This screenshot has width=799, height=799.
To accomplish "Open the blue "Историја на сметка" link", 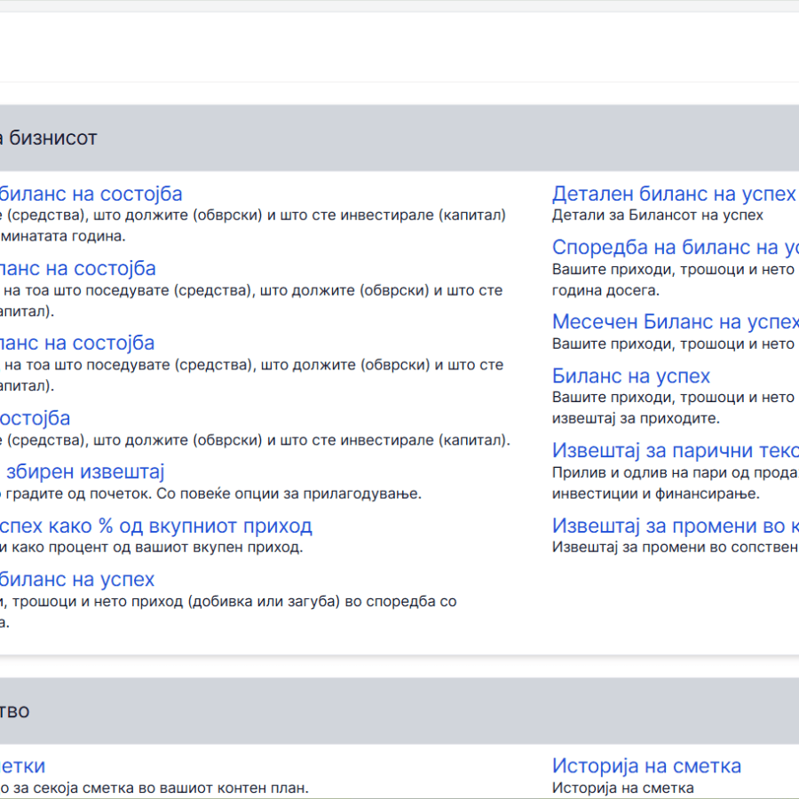I will (x=646, y=766).
